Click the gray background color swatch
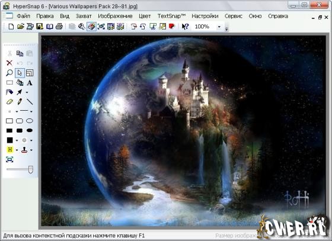332x241 pixels. pos(24,140)
